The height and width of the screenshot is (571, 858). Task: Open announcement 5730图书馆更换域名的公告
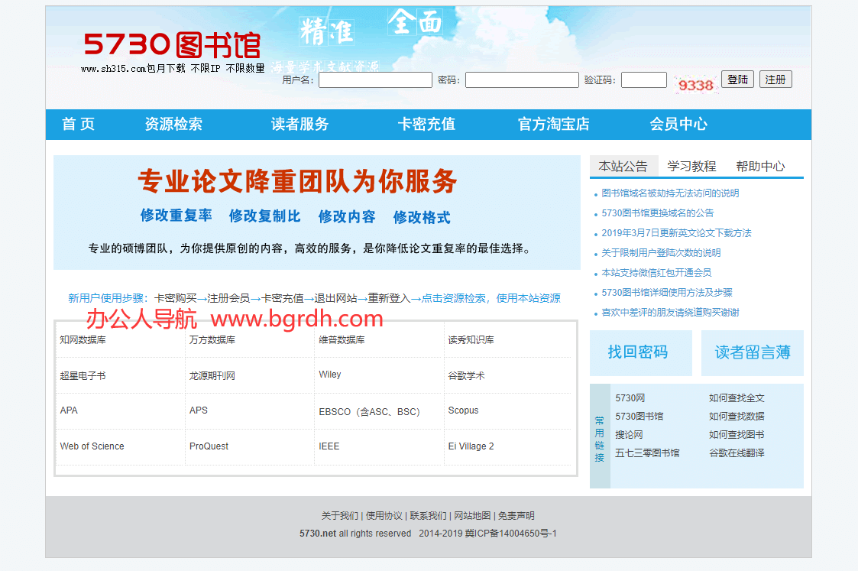pyautogui.click(x=657, y=213)
